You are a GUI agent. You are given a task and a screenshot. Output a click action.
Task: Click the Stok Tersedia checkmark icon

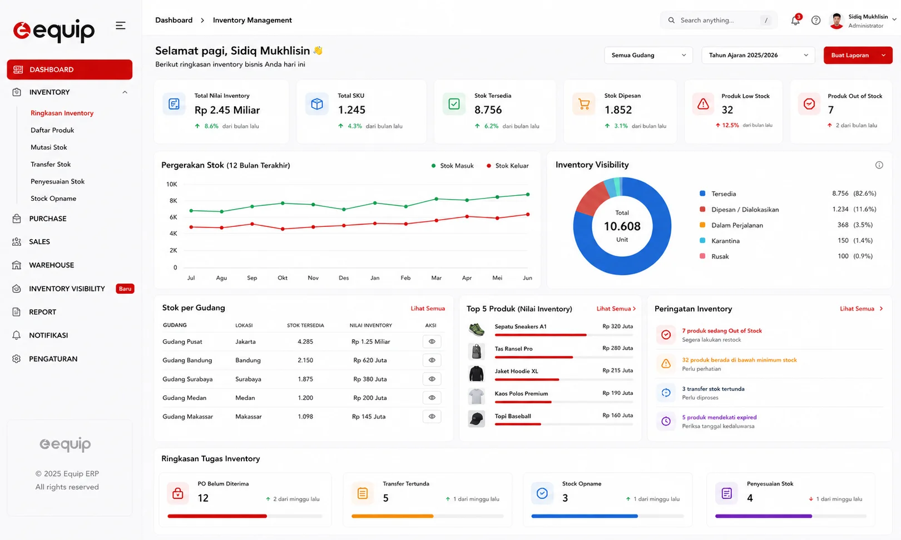[454, 104]
